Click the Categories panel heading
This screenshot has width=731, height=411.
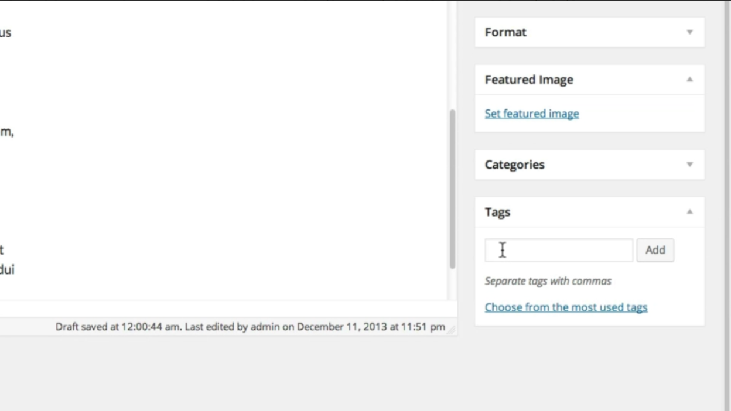pyautogui.click(x=514, y=165)
